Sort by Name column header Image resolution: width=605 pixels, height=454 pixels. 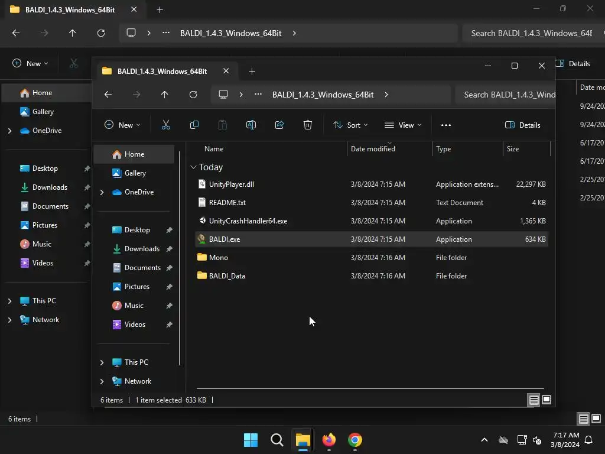pyautogui.click(x=214, y=149)
